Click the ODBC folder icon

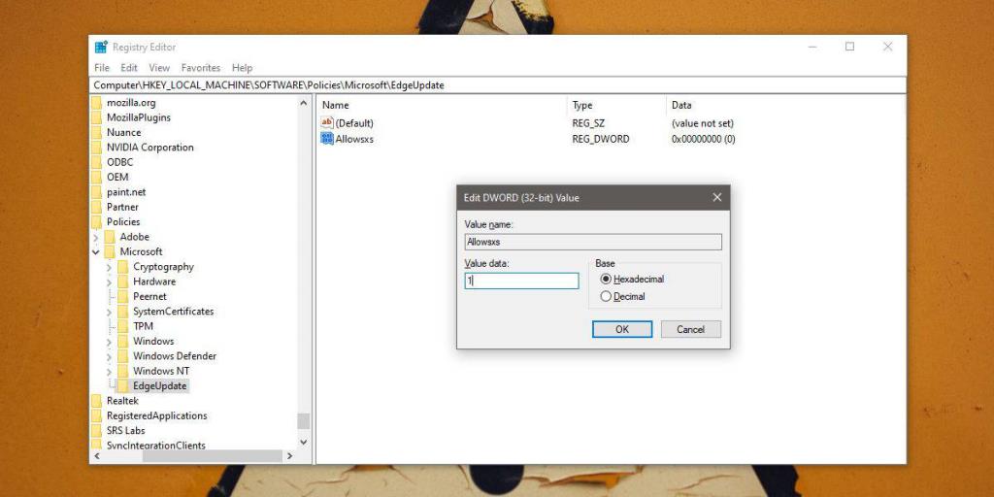click(x=96, y=162)
